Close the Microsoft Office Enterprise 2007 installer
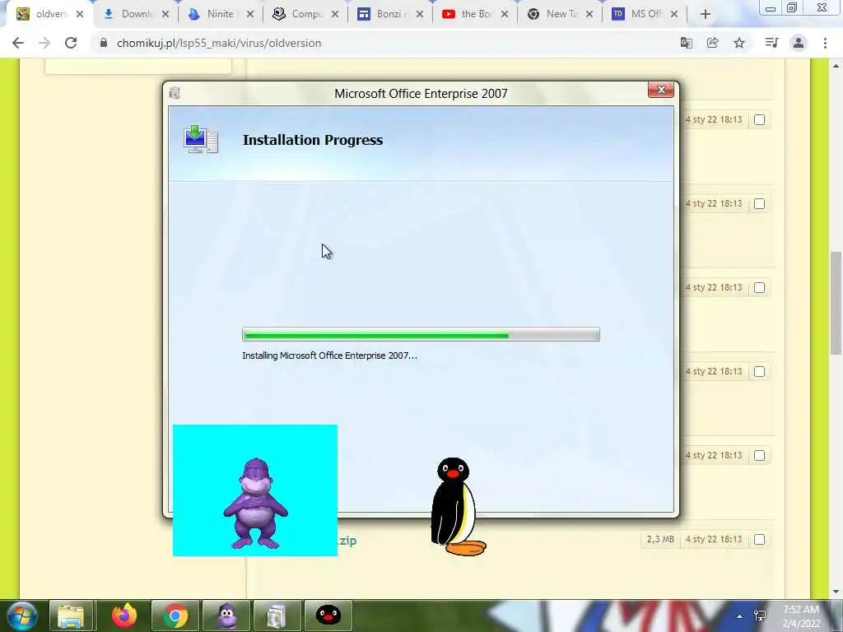 661,90
